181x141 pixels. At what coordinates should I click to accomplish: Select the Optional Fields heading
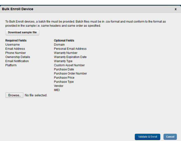(x=64, y=41)
